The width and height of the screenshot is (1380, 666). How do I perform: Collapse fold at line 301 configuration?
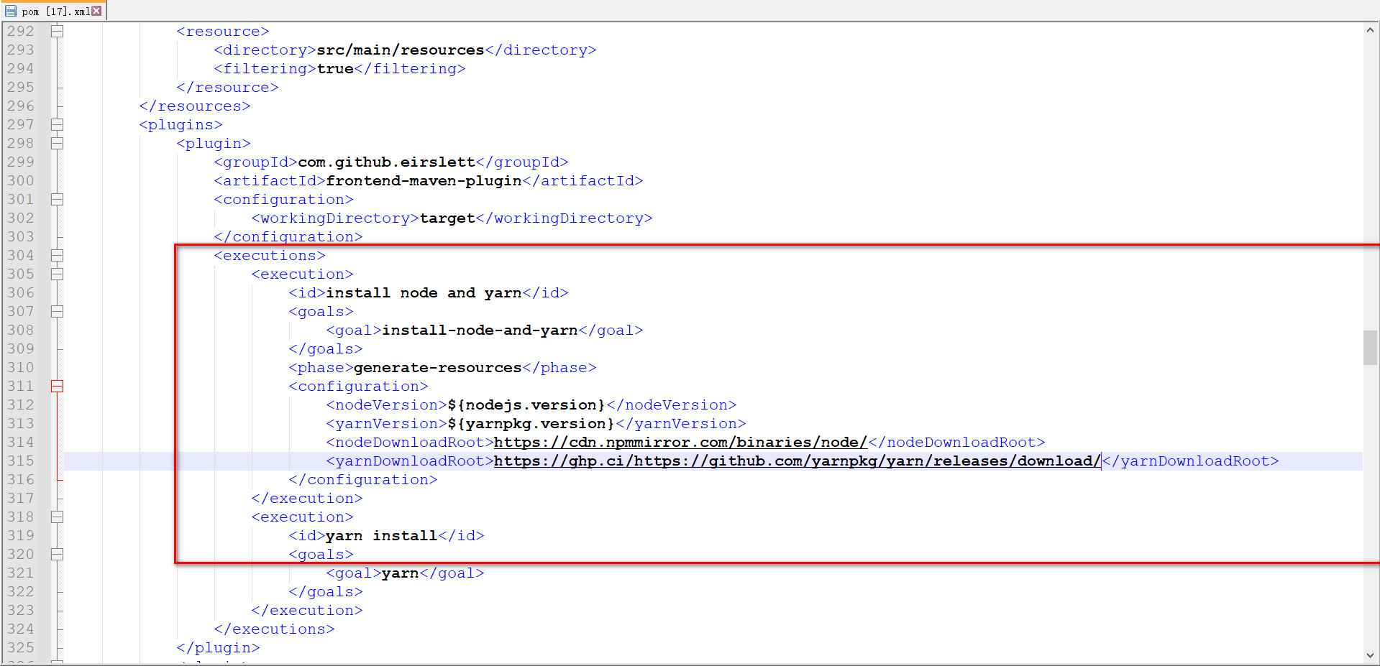[58, 200]
